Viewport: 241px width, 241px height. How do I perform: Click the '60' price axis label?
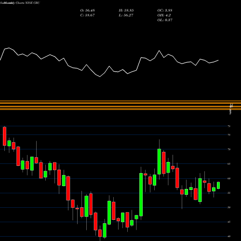[229, 178]
